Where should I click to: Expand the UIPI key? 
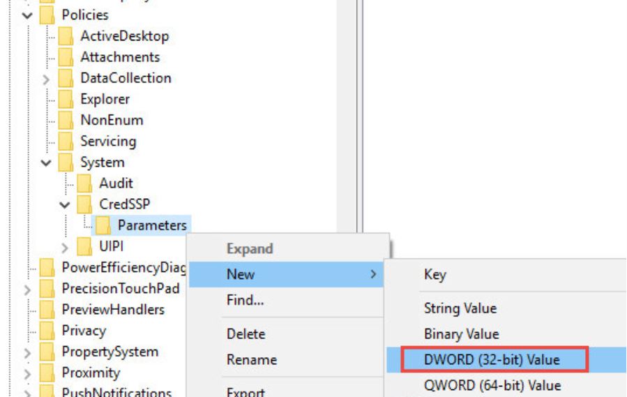(x=65, y=246)
